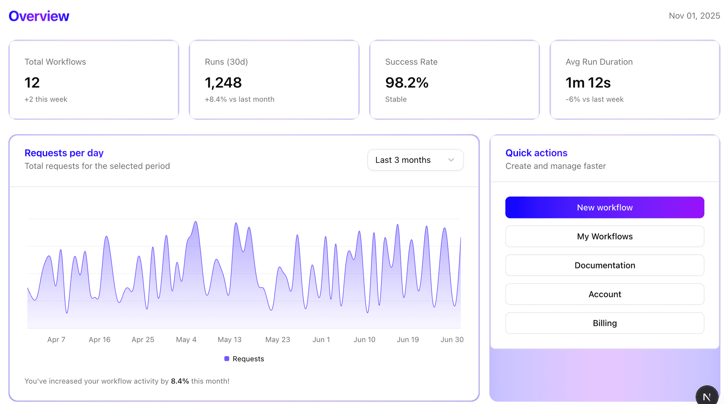Select the Runs (30d) stat card
The image size is (727, 404).
pyautogui.click(x=274, y=80)
